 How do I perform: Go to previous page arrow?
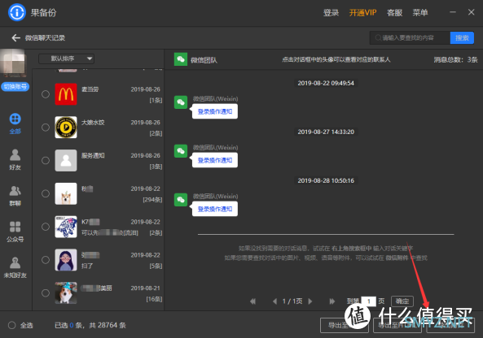point(274,301)
